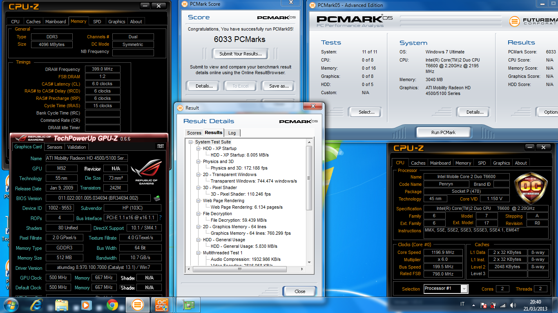Collapse the HDD - General Usage node
The image size is (558, 313).
click(x=199, y=240)
